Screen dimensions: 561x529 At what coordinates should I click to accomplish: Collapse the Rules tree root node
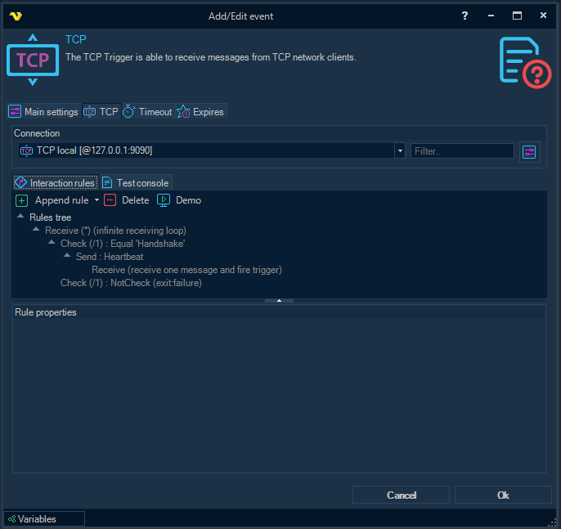coord(20,217)
